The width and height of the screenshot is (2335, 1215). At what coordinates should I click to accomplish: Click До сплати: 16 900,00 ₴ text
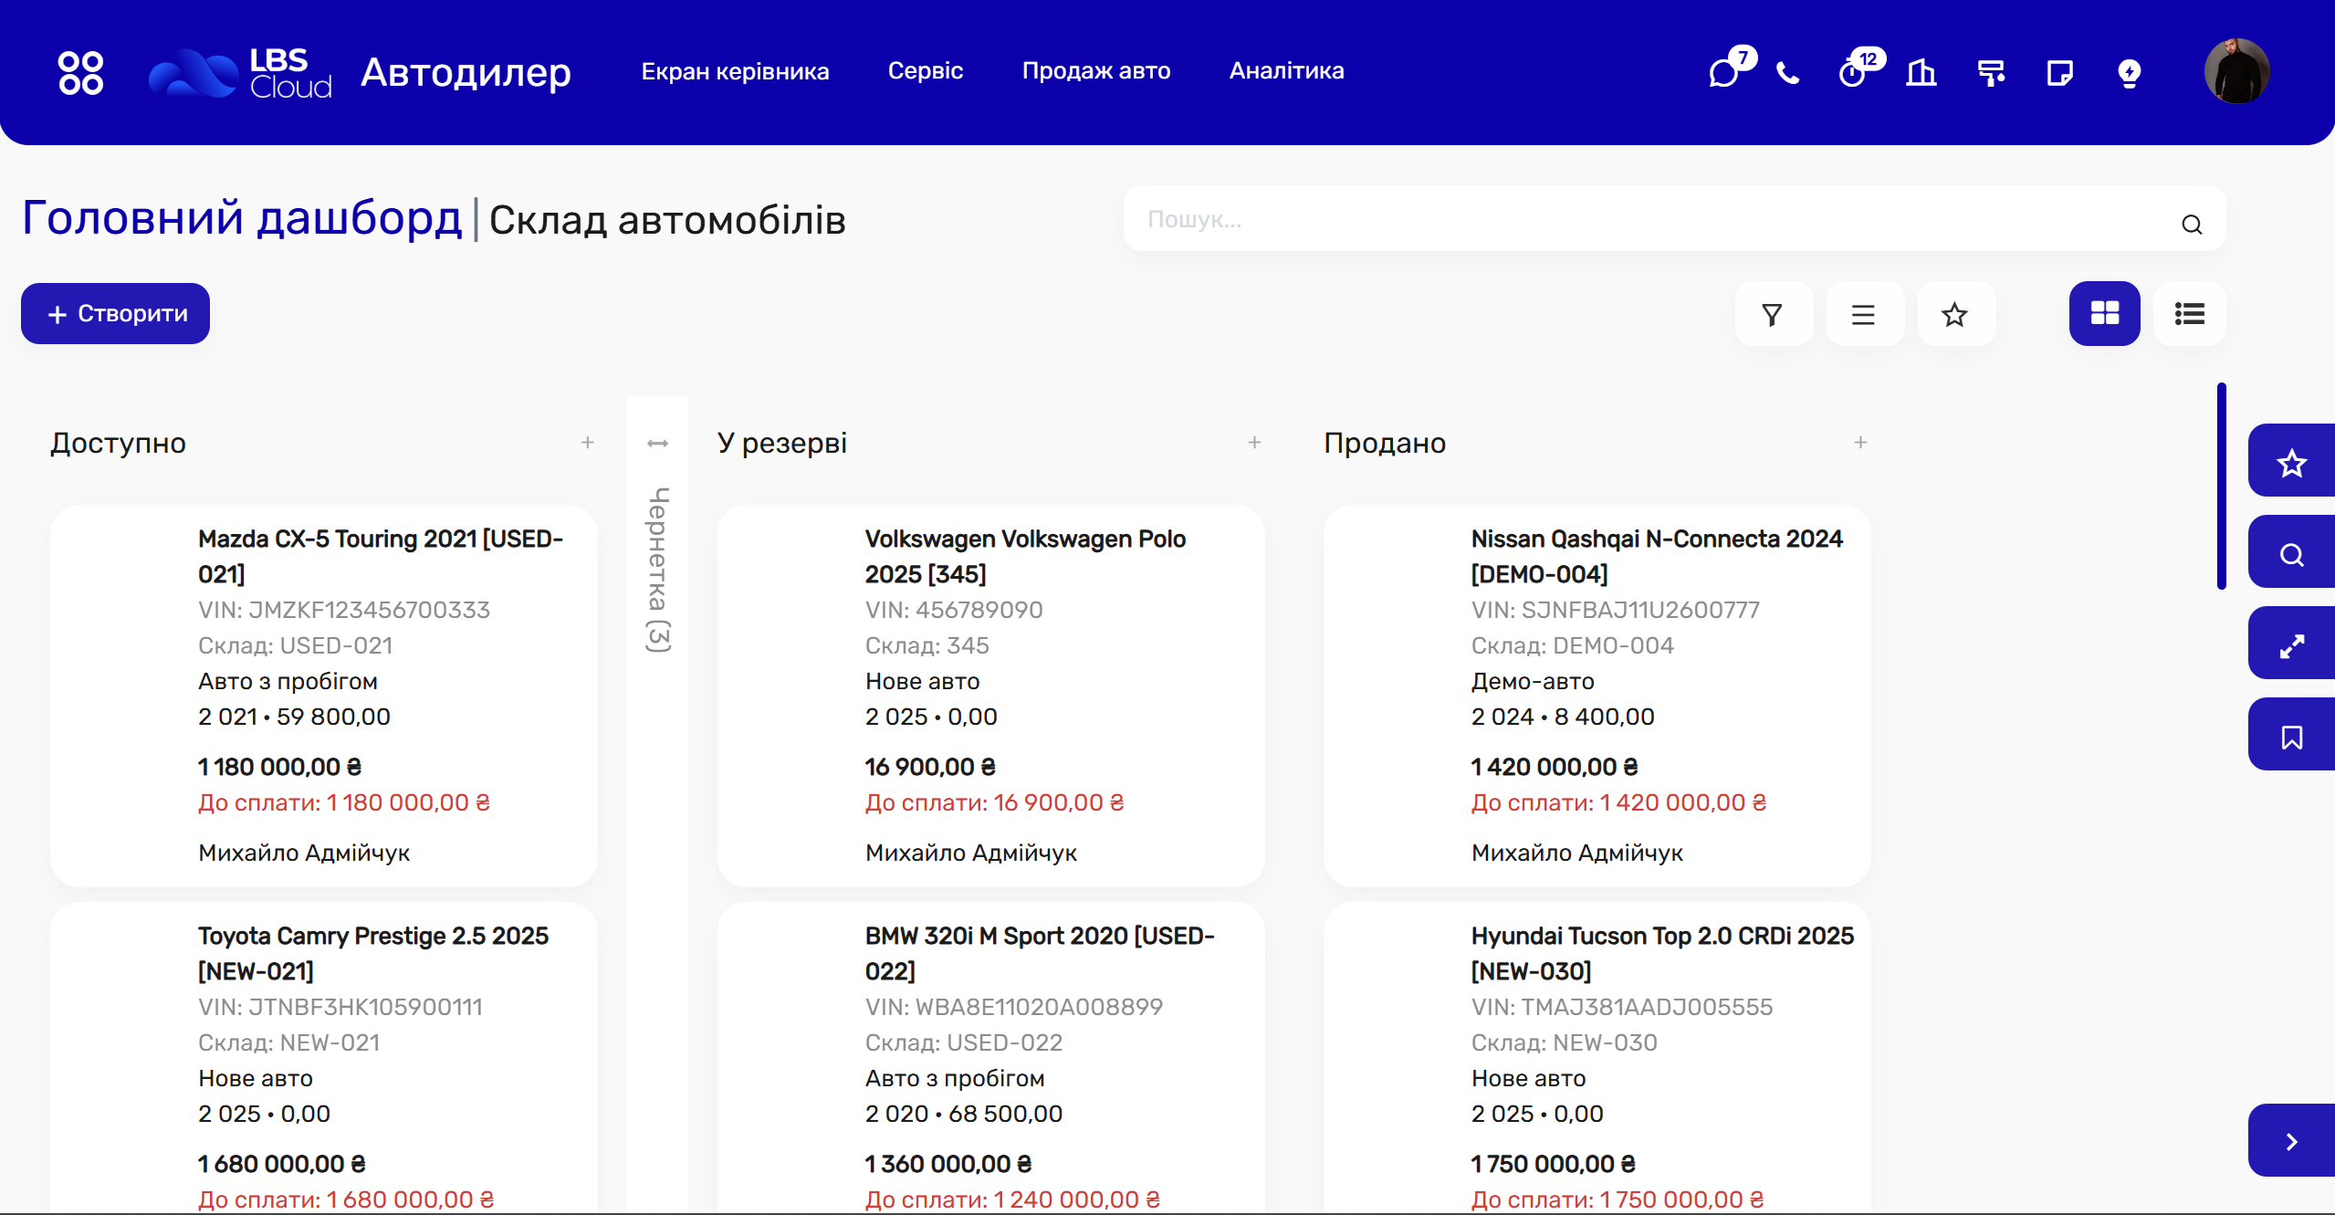(995, 802)
